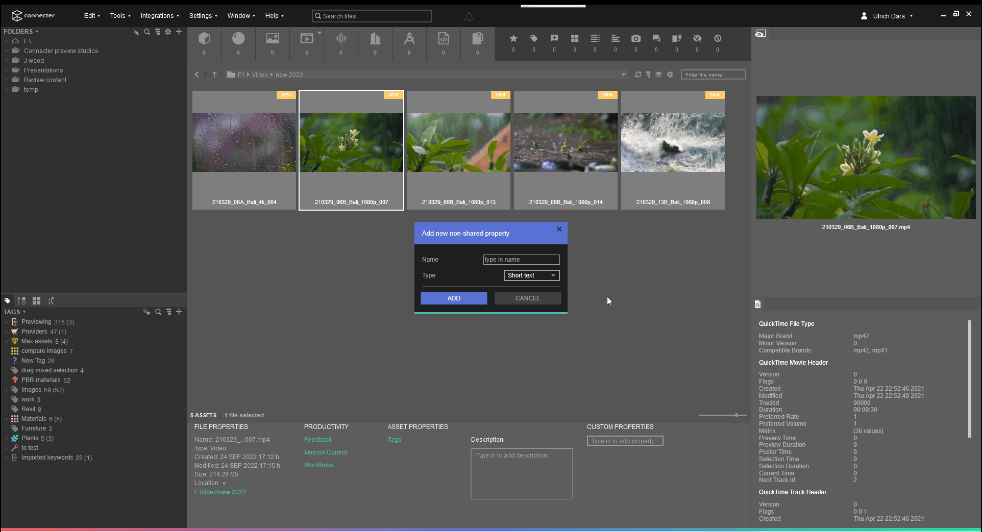Click the Tags link under Asset Properties
982x532 pixels.
pos(395,440)
